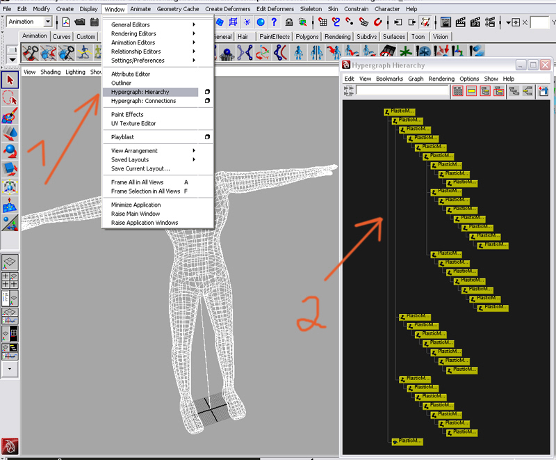Choose the Paint Selection tool
556x460 pixels.
click(10, 116)
